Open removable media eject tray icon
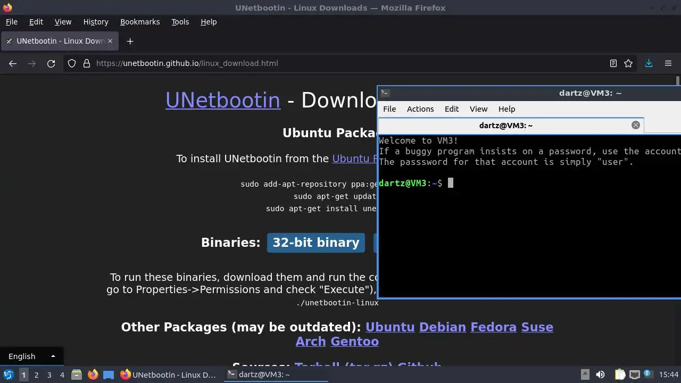Image resolution: width=681 pixels, height=383 pixels. click(x=585, y=374)
